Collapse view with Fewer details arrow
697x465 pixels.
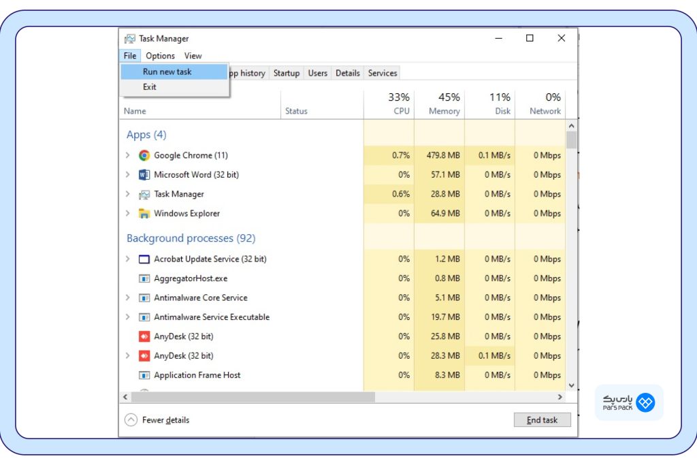131,420
